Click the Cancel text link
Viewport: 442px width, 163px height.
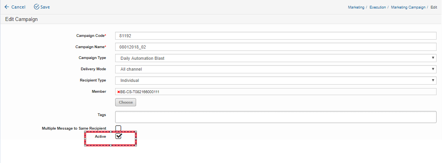pos(18,7)
